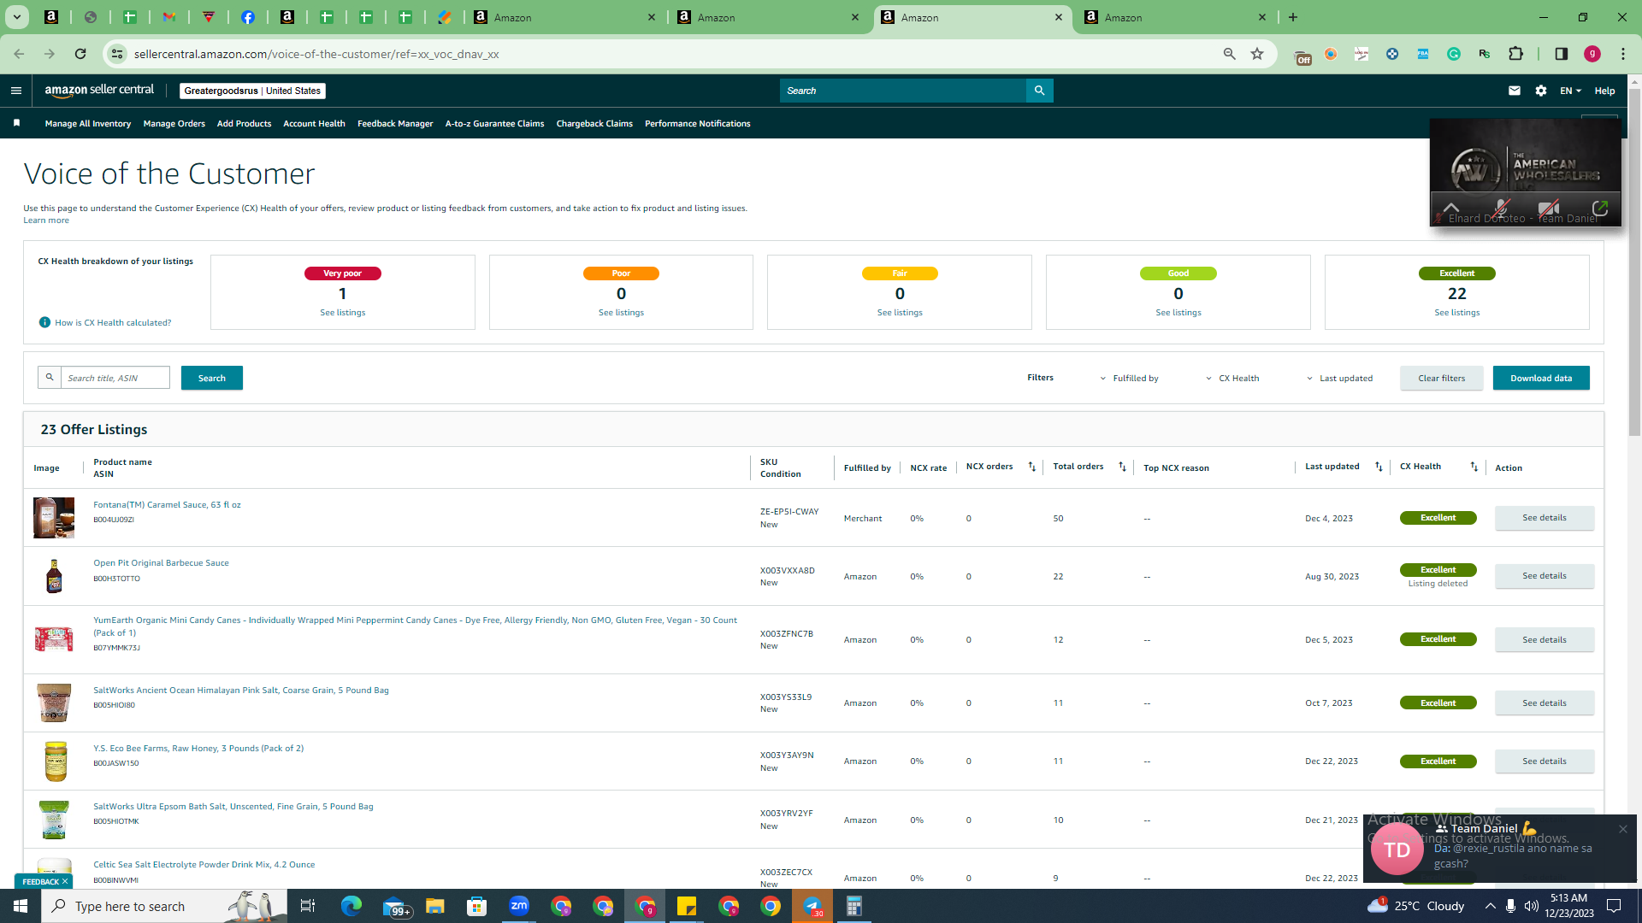Sort by Last updated column arrows
The image size is (1642, 923).
click(x=1379, y=467)
